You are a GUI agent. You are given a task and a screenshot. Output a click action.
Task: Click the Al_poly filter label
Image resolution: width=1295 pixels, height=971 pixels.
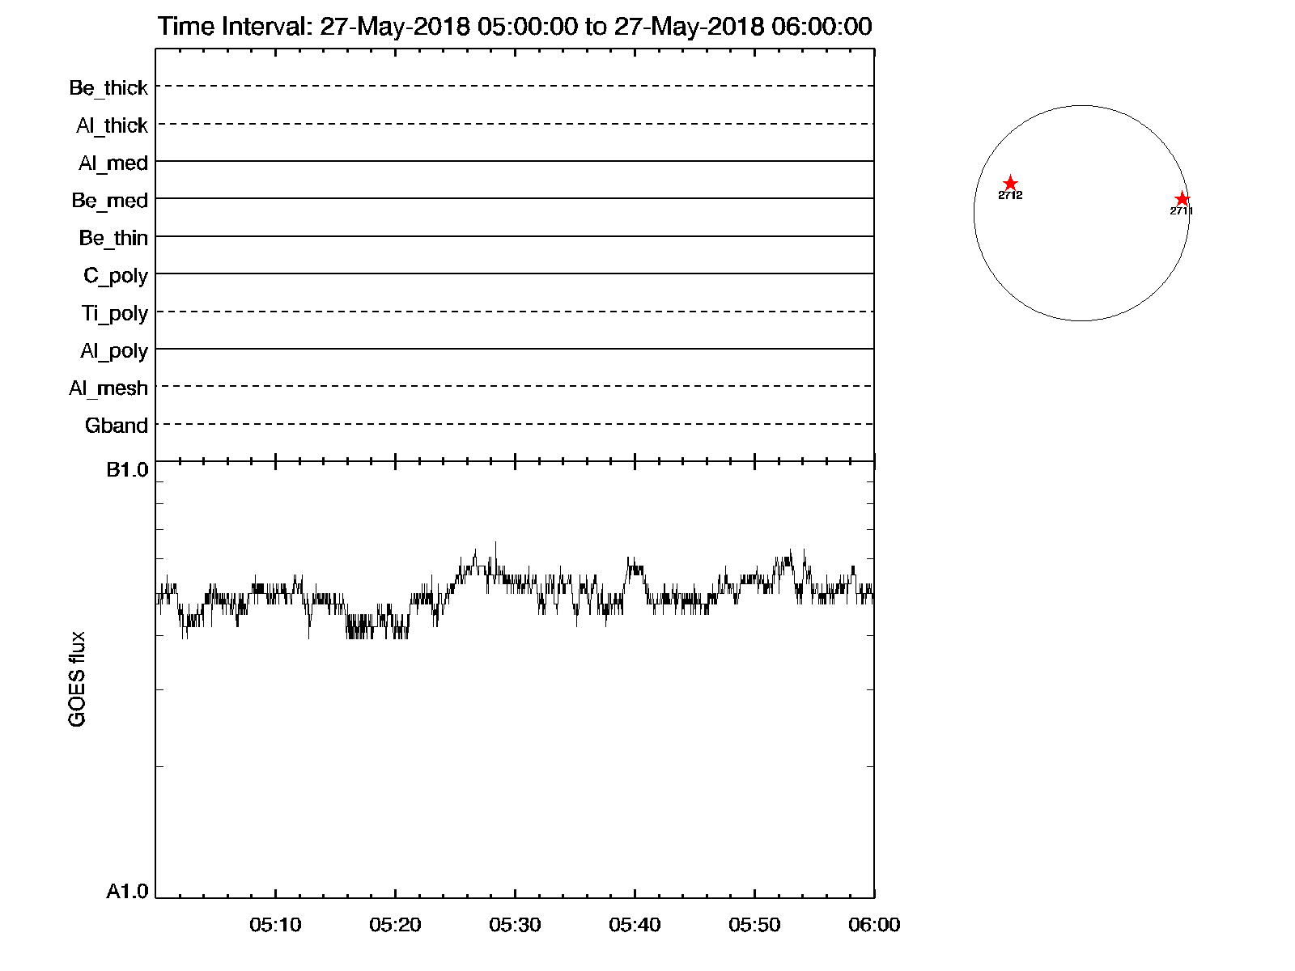(114, 351)
